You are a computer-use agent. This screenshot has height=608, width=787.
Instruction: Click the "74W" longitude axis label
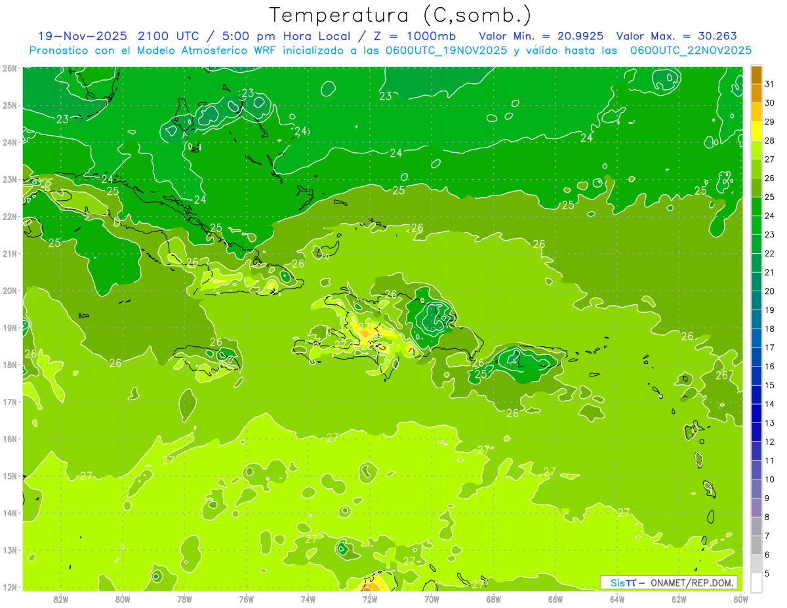(308, 598)
